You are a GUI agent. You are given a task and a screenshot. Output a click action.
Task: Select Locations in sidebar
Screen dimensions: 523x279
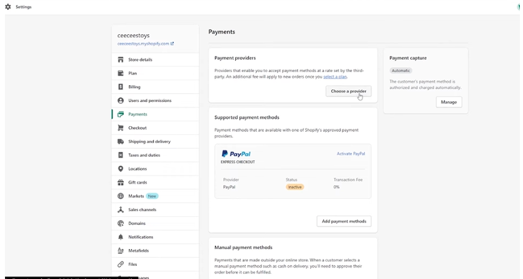coord(155,169)
